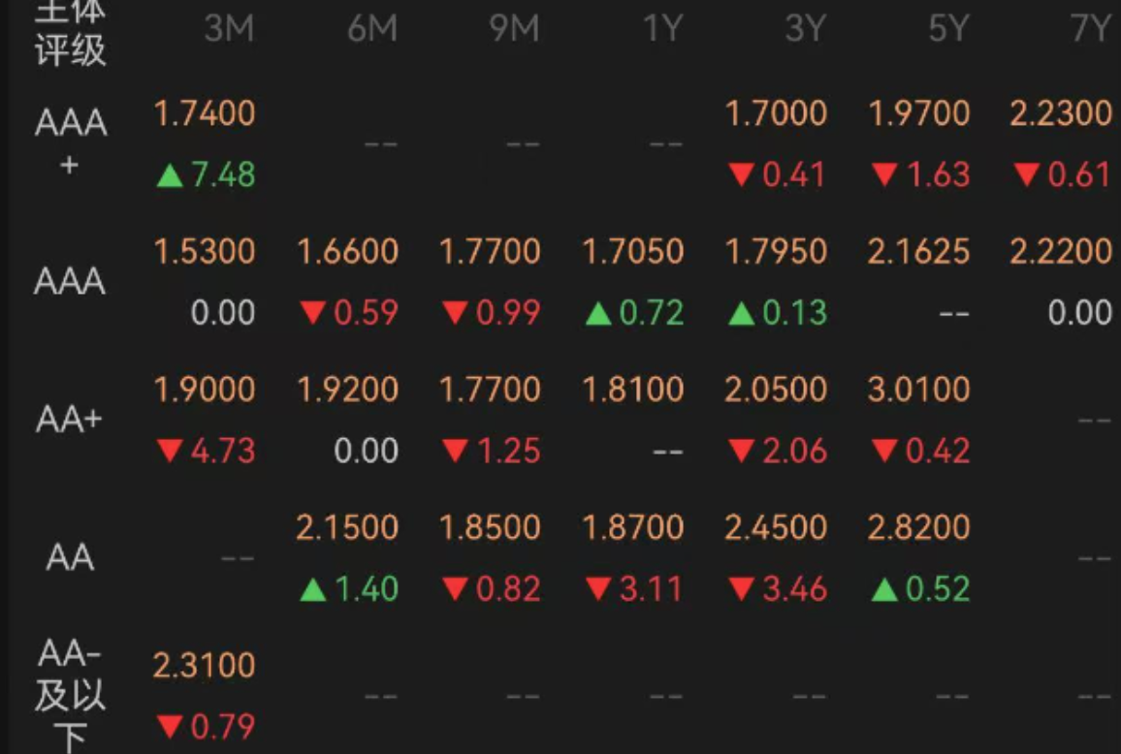The image size is (1121, 754).
Task: Click the AAA+ rating row label
Action: pos(70,142)
